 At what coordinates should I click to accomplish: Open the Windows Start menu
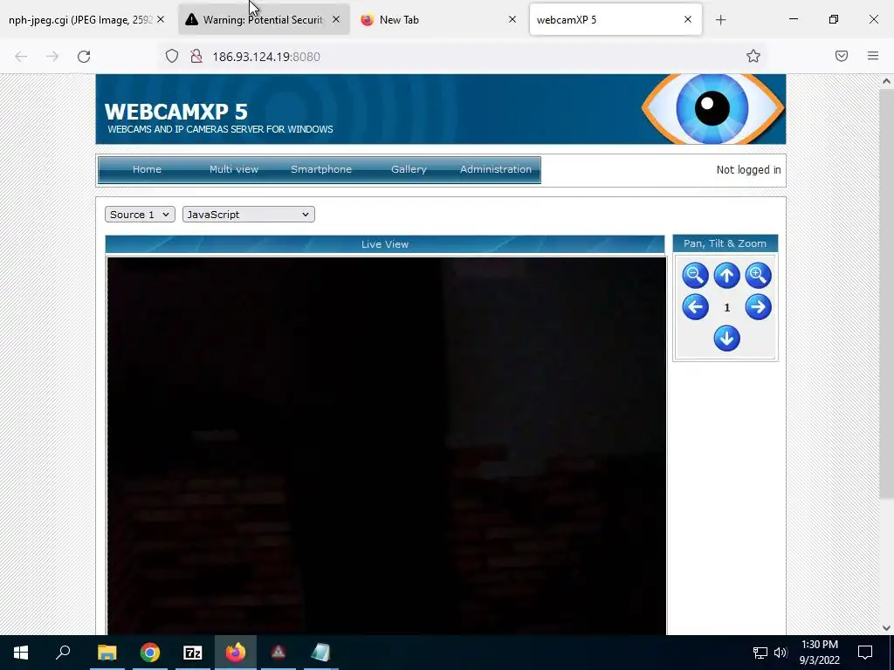pos(21,653)
